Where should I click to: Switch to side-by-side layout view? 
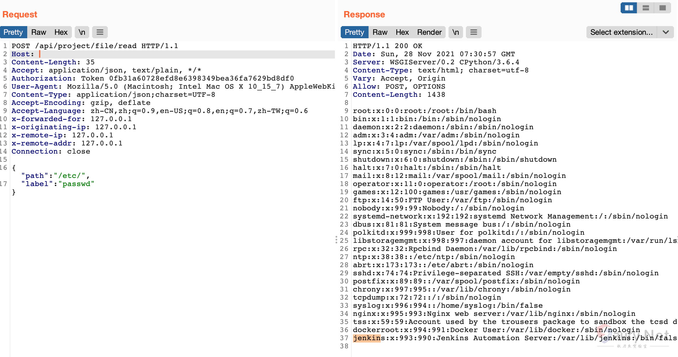point(629,8)
